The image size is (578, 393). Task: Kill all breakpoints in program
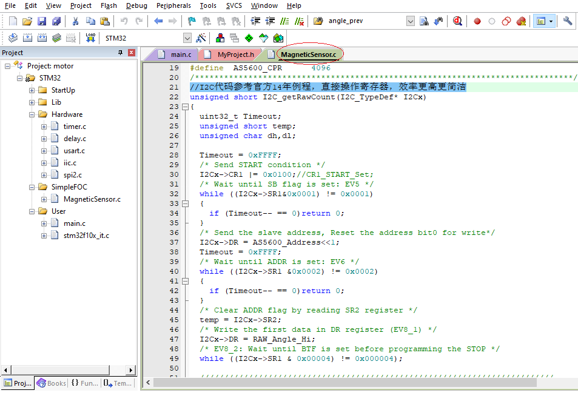coord(521,22)
